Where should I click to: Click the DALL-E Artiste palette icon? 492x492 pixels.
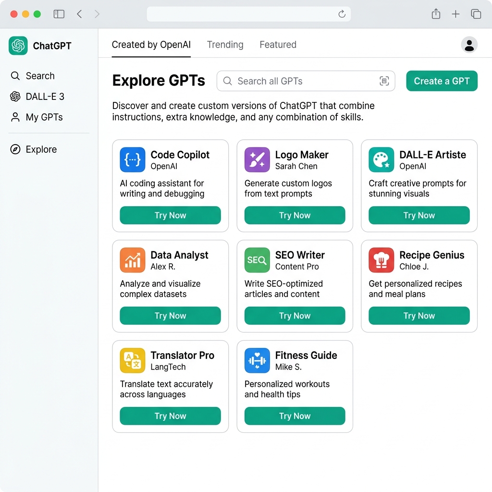coord(381,160)
